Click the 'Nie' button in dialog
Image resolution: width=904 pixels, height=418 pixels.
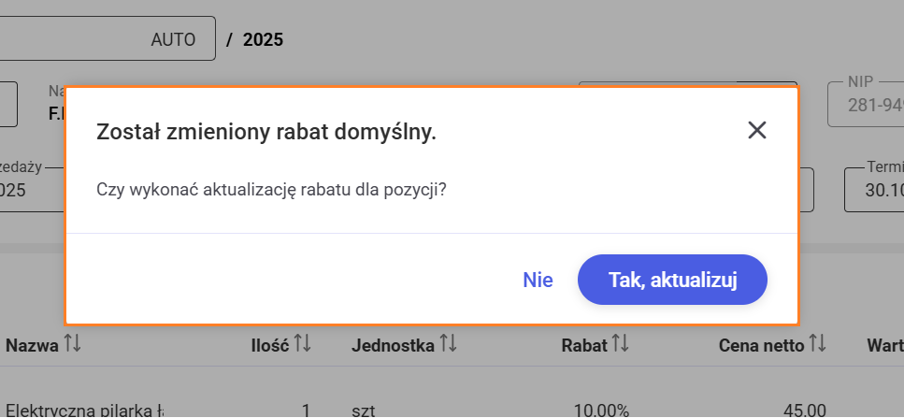(538, 280)
